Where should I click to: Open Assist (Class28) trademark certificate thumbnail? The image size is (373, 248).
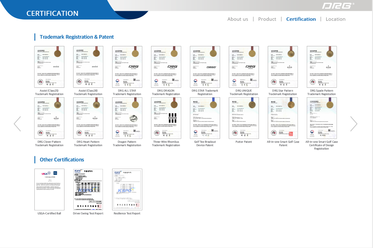(x=88, y=67)
